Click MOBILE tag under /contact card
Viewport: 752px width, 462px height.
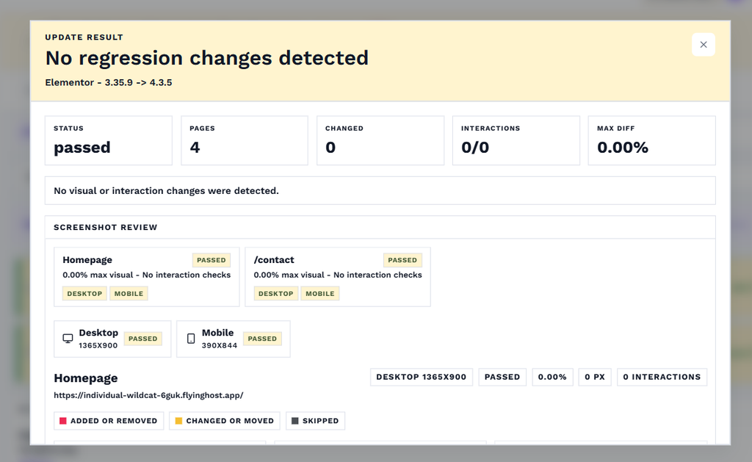click(x=320, y=294)
